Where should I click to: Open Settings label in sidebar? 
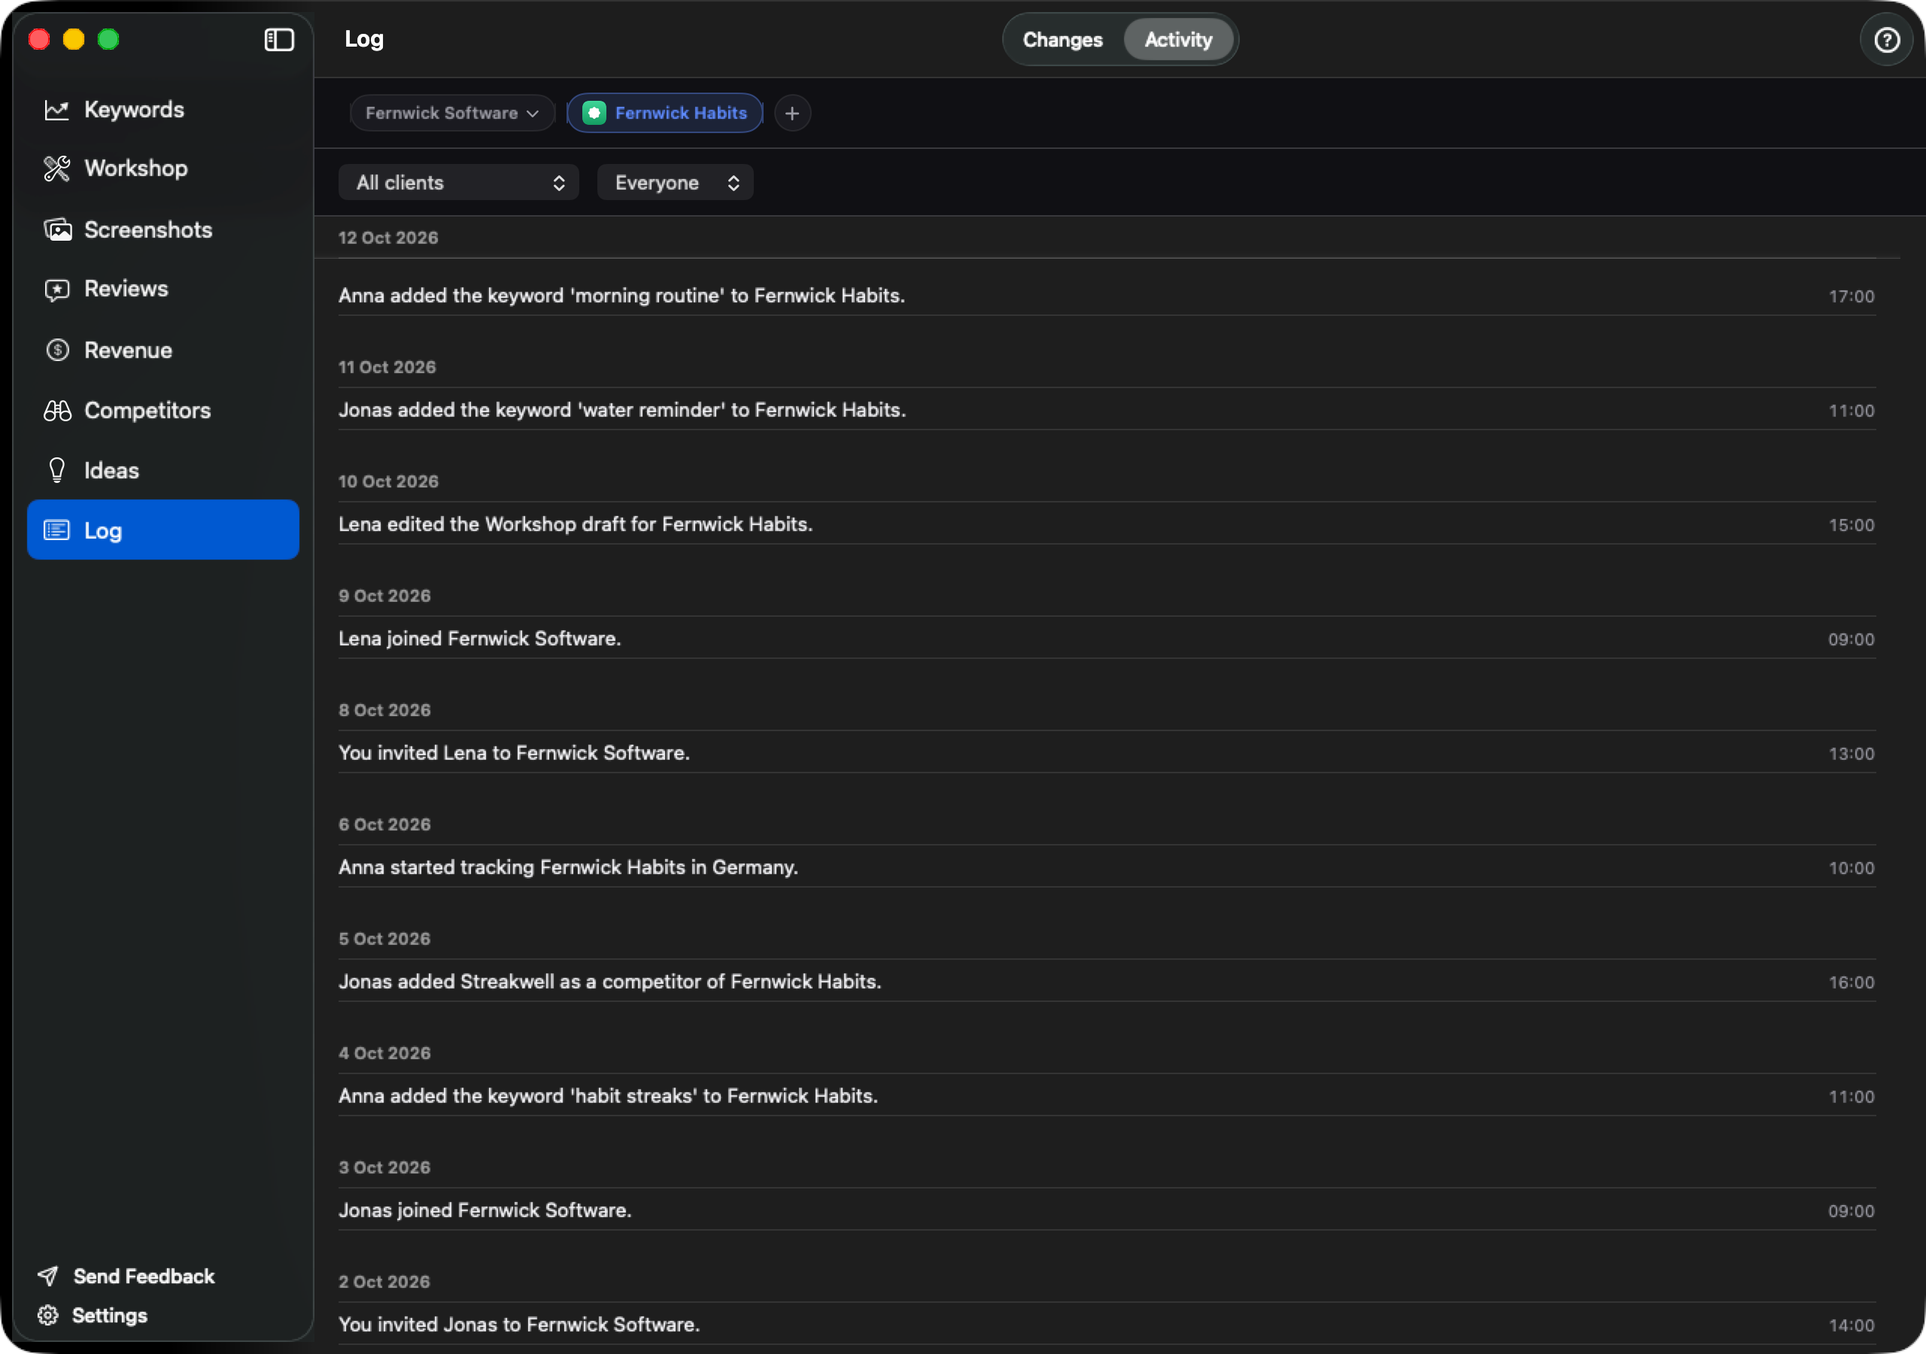110,1316
